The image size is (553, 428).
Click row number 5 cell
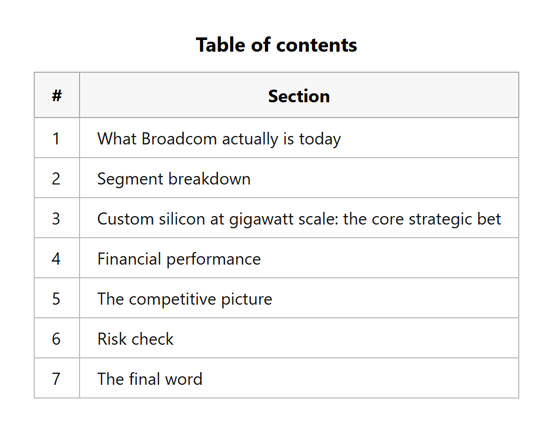coord(57,298)
